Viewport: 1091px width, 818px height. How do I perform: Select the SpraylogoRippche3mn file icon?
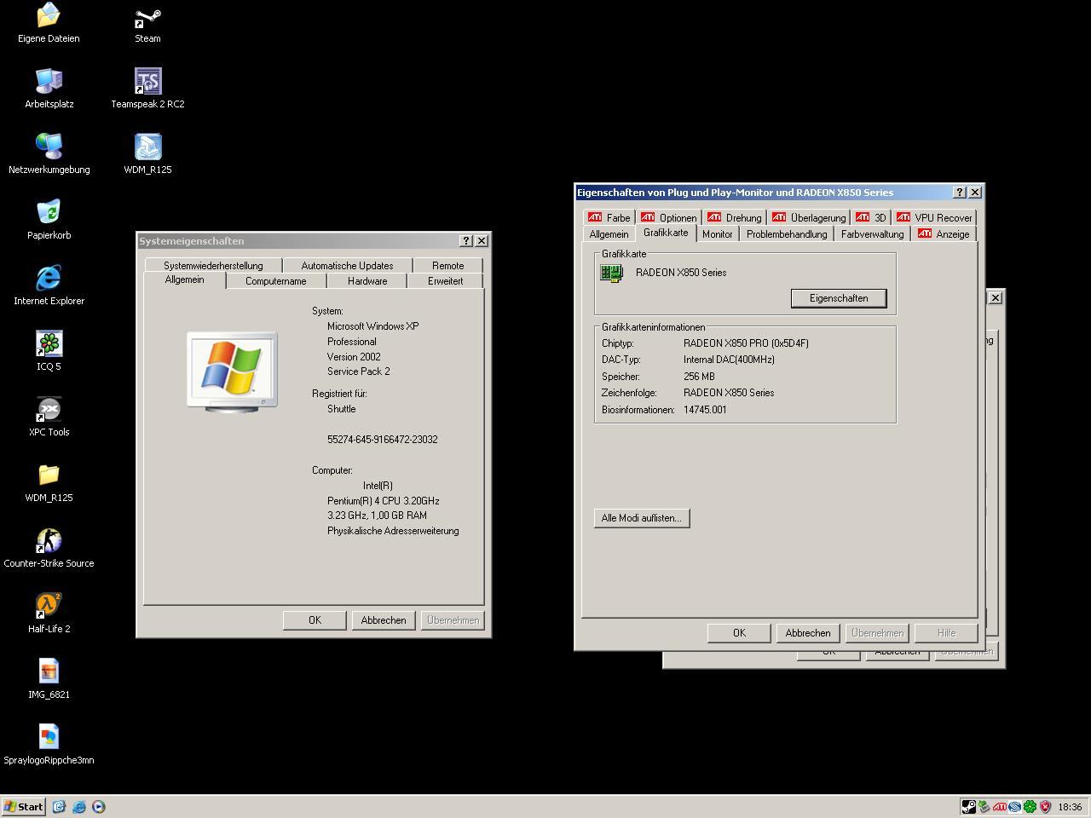click(x=49, y=745)
